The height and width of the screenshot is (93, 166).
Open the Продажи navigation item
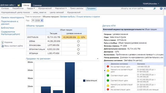point(91,9)
